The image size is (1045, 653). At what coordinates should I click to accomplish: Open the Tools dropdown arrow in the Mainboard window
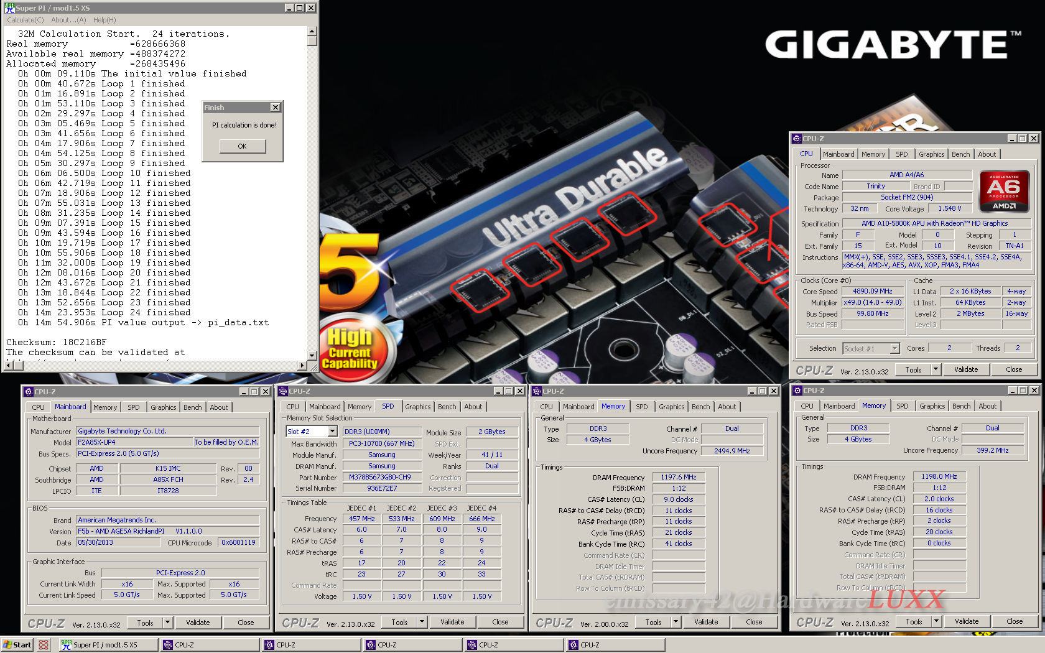coord(167,623)
